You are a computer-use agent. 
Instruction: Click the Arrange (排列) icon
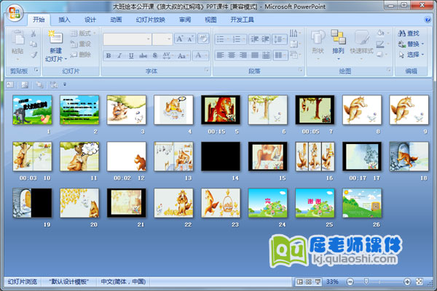coord(338,39)
